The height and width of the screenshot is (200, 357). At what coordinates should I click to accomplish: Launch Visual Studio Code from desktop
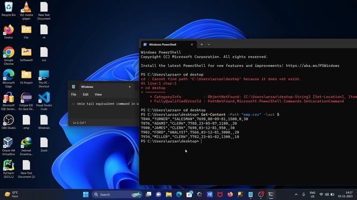[x=44, y=101]
